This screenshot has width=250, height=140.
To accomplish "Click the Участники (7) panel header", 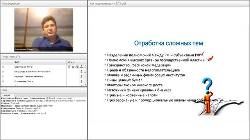I will click(44, 57).
